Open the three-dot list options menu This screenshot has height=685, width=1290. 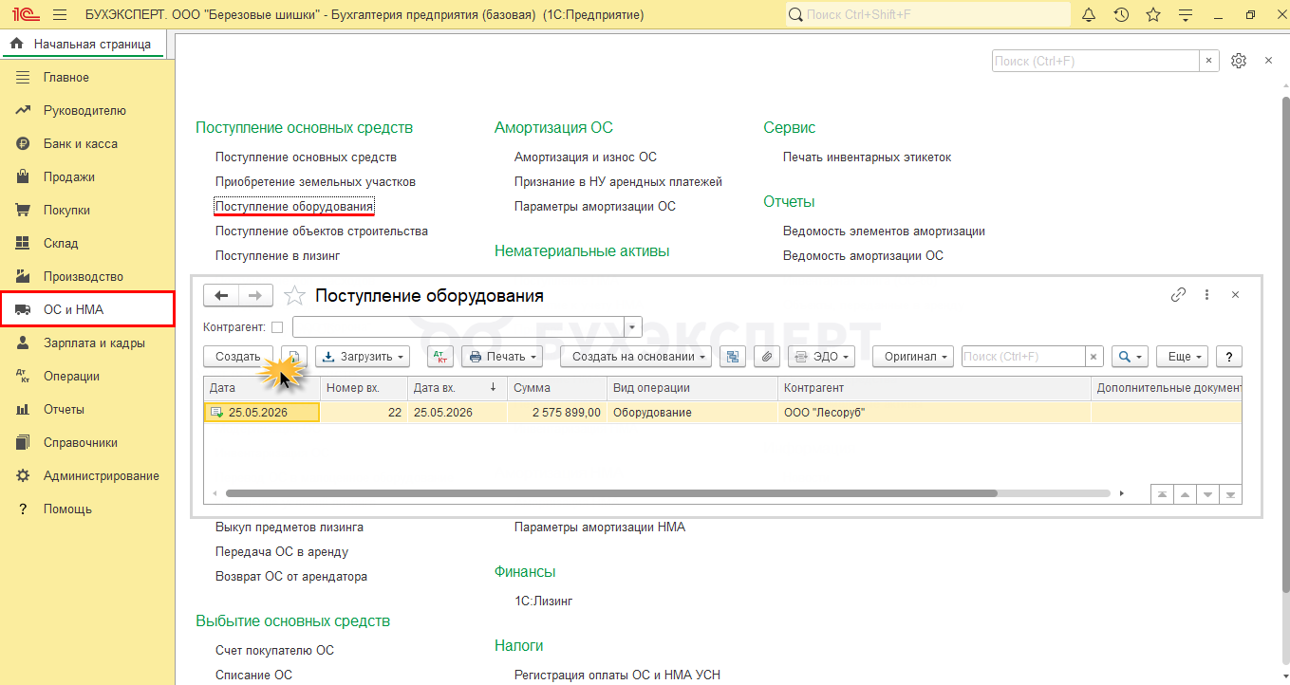(1206, 295)
